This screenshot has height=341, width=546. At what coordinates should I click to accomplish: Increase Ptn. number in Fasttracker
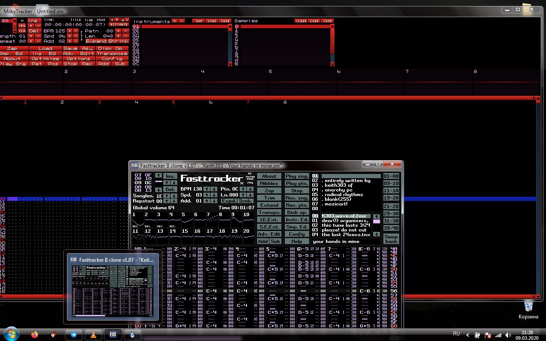coord(243,189)
